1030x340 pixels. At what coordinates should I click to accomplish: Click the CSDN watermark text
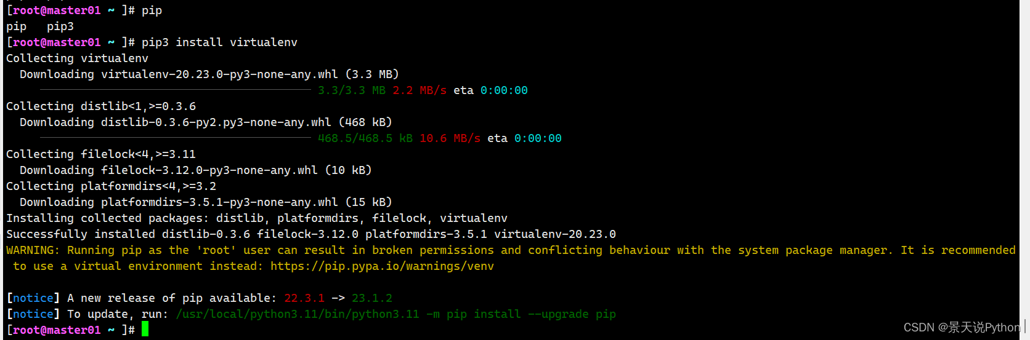pyautogui.click(x=962, y=328)
